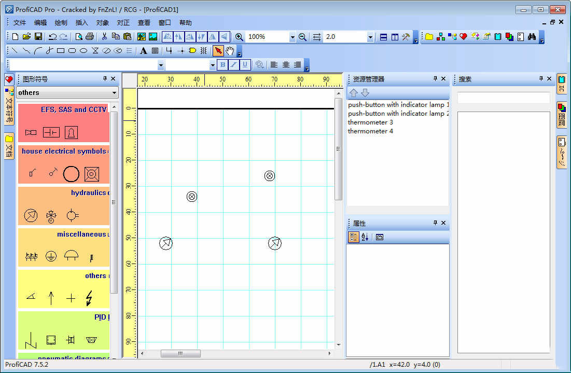Viewport: 571px width, 373px height.
Task: Activate the hand pan tool
Action: click(x=229, y=51)
